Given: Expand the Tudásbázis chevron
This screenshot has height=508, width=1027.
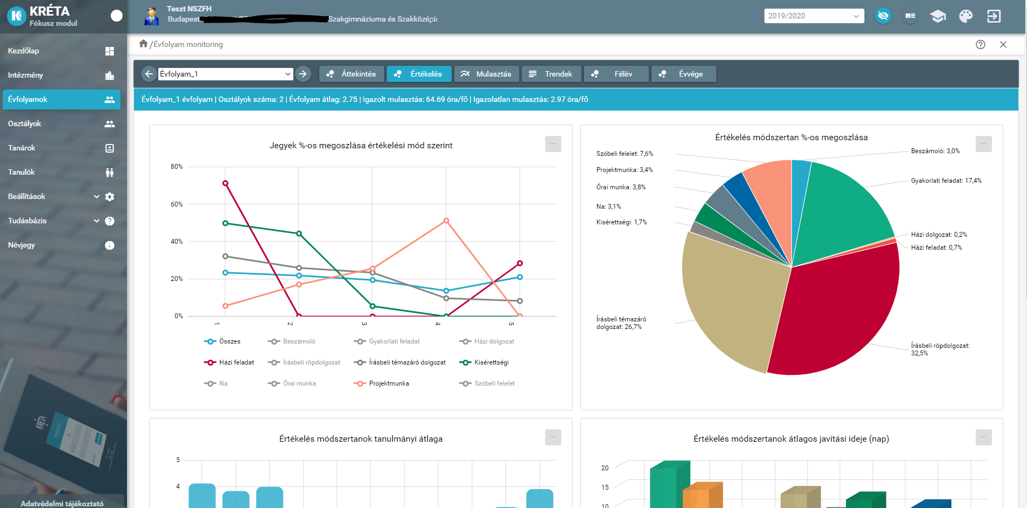Looking at the screenshot, I should point(97,221).
